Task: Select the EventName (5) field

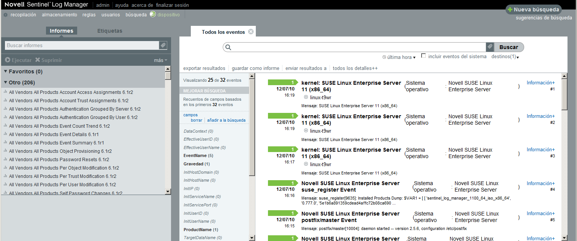Action: (198, 155)
